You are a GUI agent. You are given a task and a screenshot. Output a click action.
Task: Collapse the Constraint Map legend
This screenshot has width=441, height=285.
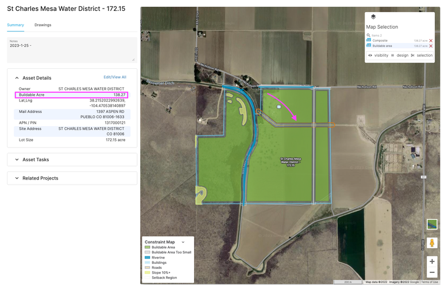[183, 242]
